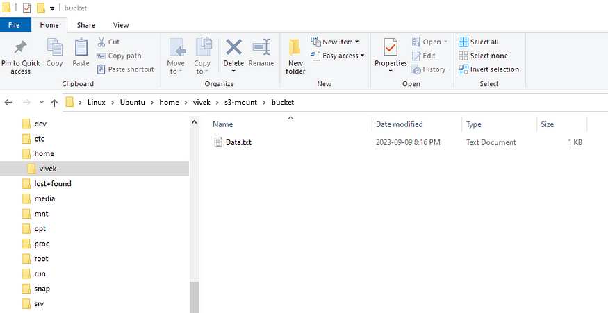The width and height of the screenshot is (608, 313).
Task: Click the Copy icon in Clipboard group
Action: coord(55,48)
